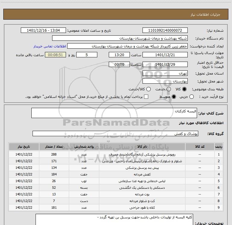Click the ردیف column header
Viewport: 232px width, 225px height.
pyautogui.click(x=219, y=146)
